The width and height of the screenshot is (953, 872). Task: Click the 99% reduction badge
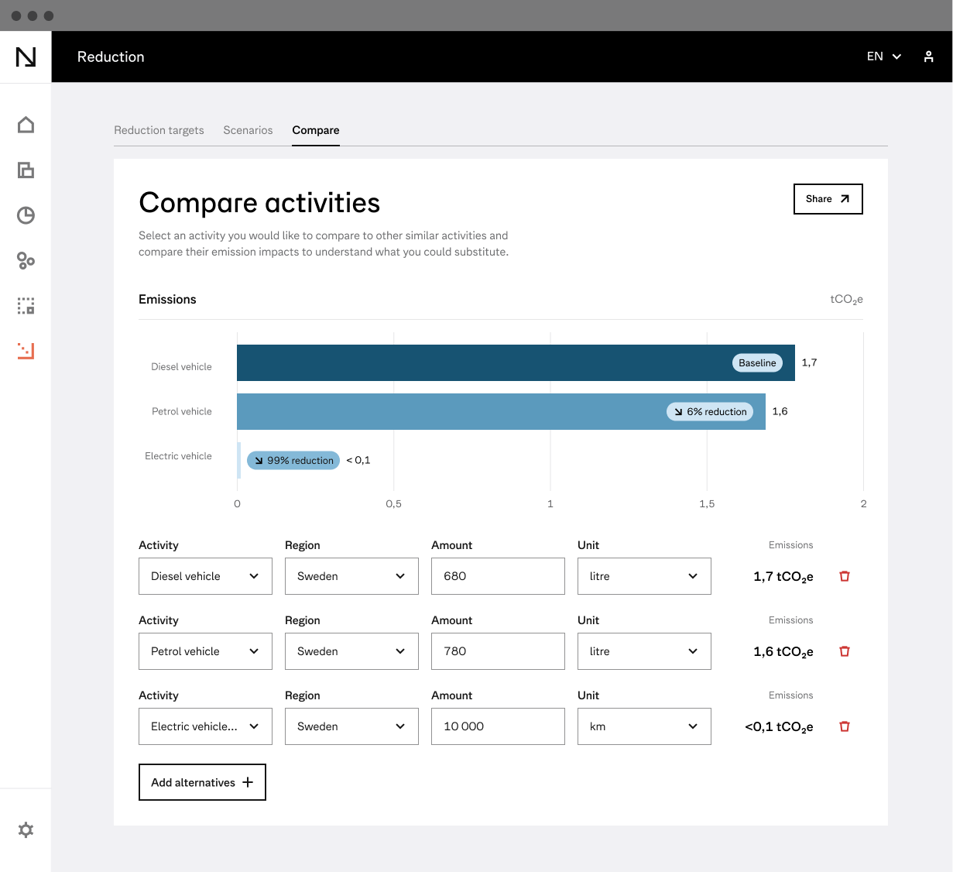pyautogui.click(x=293, y=460)
